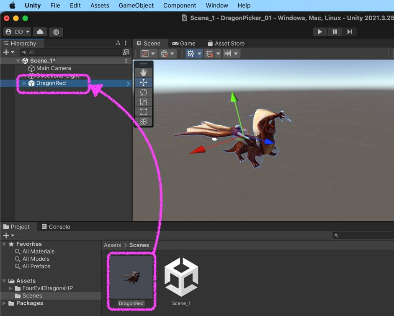Click the Pause button
394x316 pixels.
(335, 32)
